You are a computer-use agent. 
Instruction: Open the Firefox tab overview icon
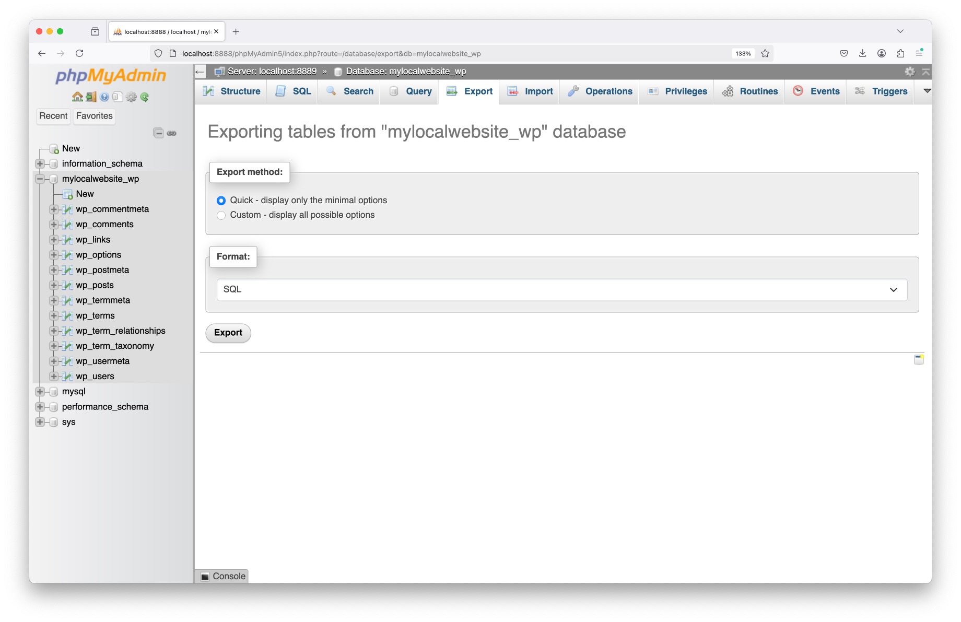point(95,31)
